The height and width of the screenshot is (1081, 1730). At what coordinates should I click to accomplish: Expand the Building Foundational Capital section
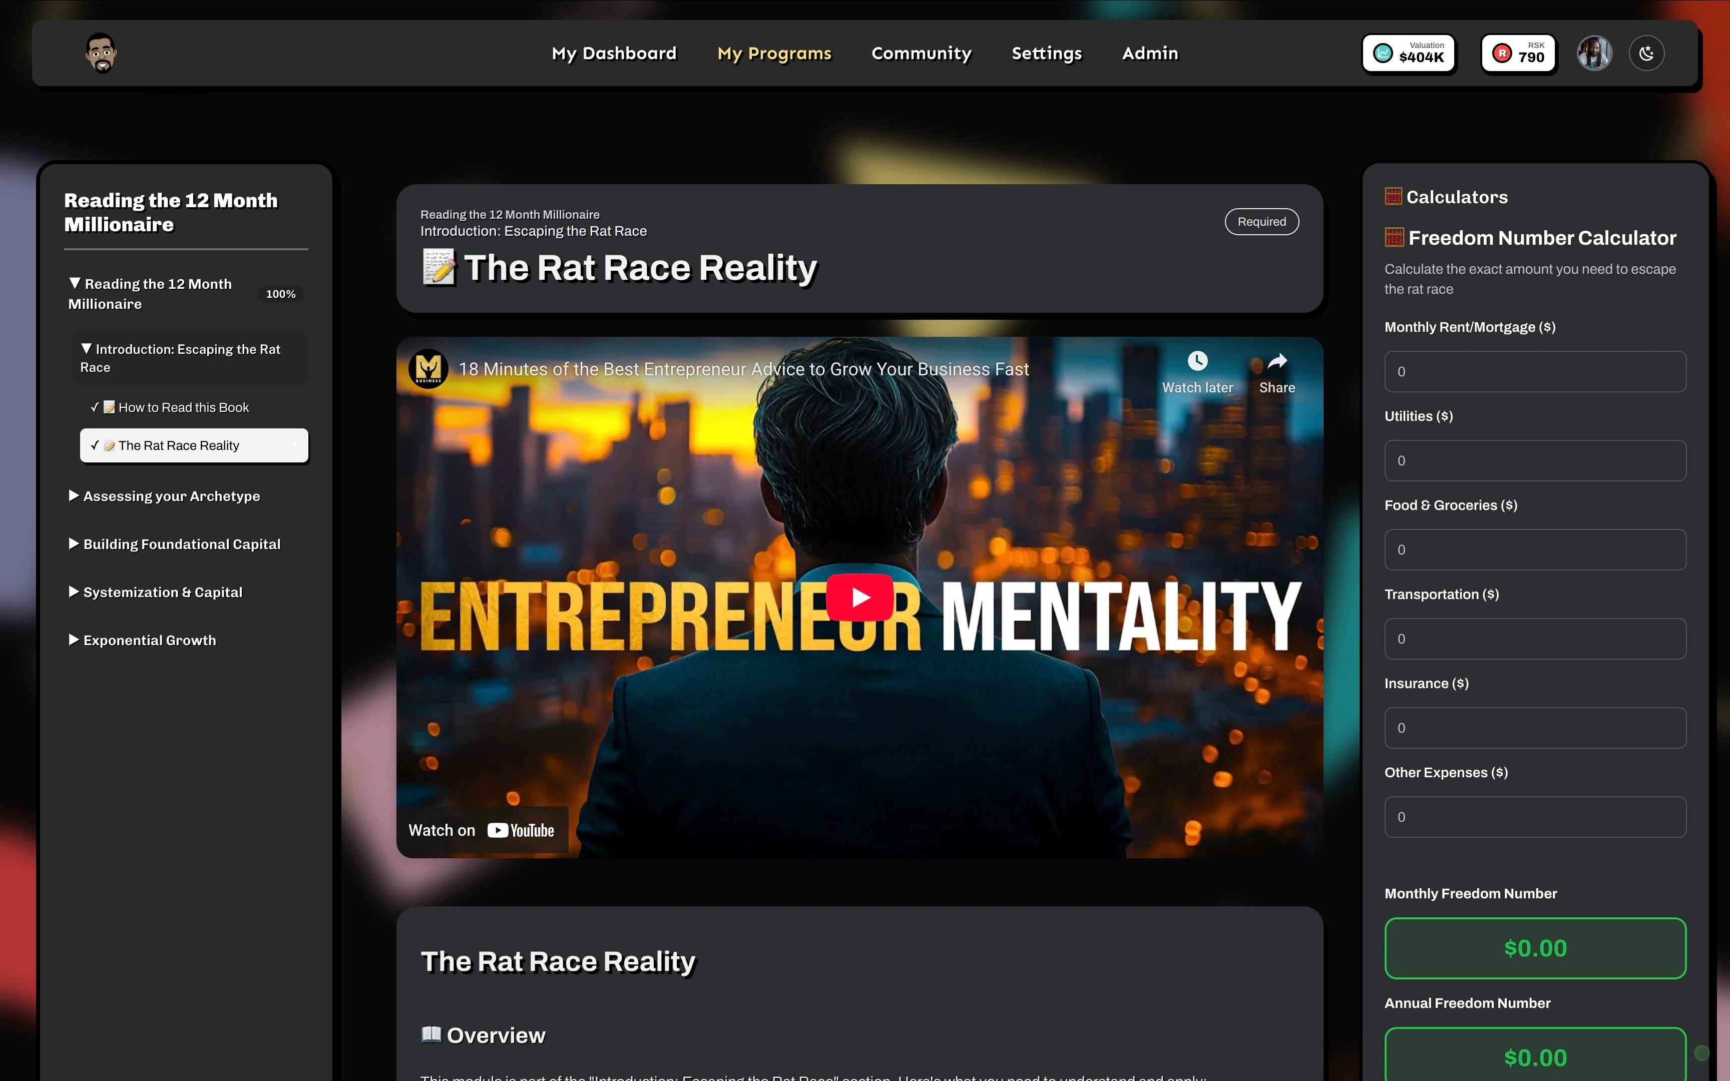click(182, 544)
